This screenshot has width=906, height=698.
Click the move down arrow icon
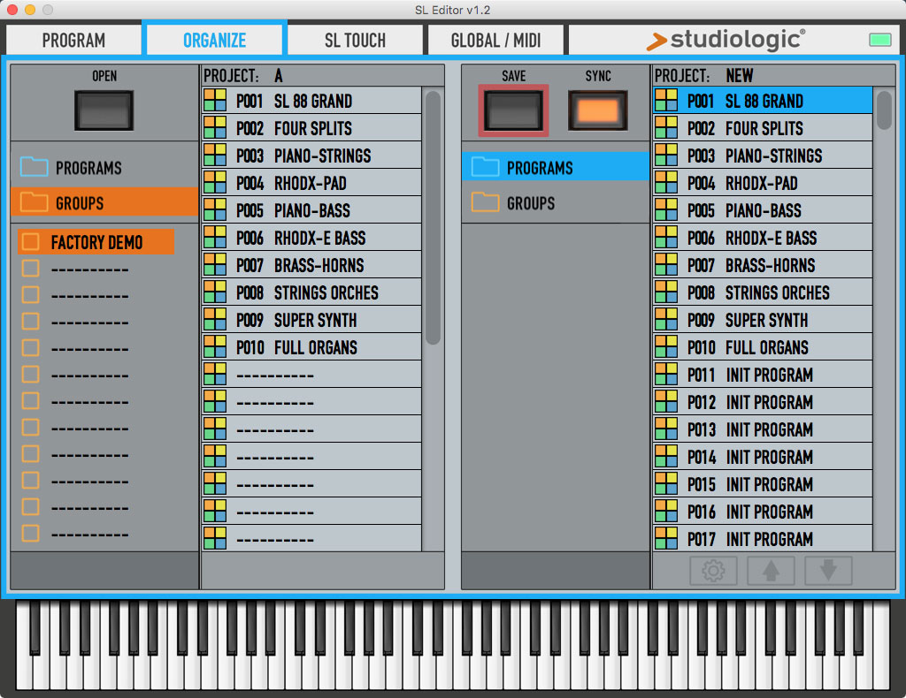[x=828, y=571]
